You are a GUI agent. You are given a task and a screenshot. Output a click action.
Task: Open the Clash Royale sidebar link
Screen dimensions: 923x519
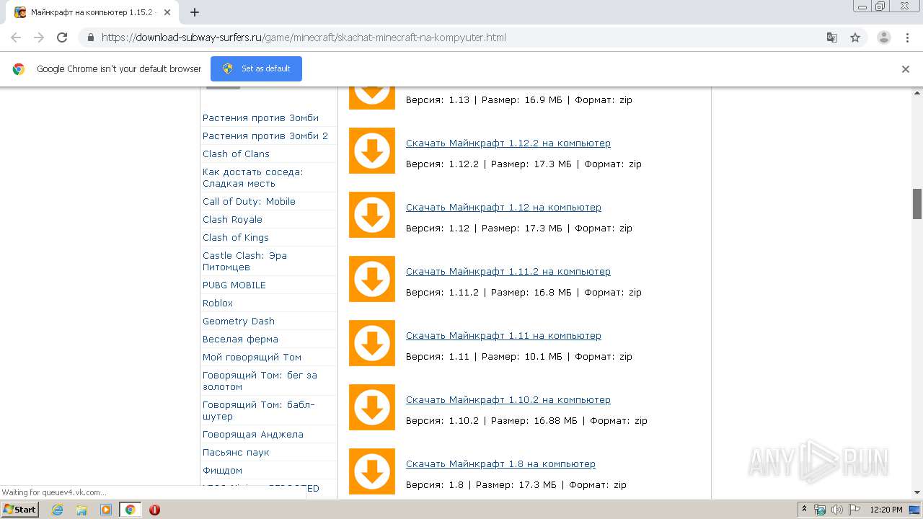(232, 219)
